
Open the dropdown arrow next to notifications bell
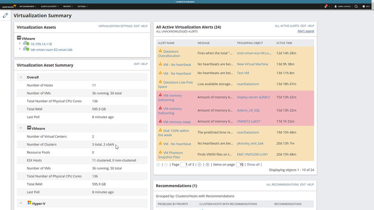click(330, 7)
